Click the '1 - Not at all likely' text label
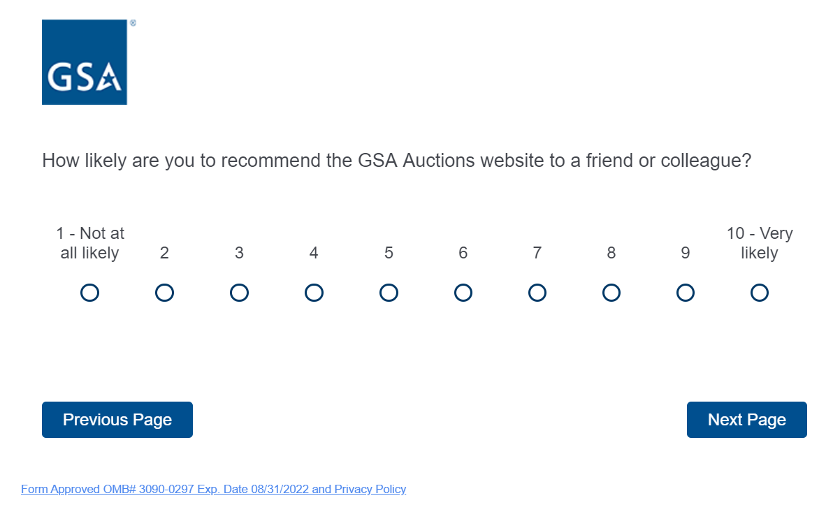 point(90,243)
